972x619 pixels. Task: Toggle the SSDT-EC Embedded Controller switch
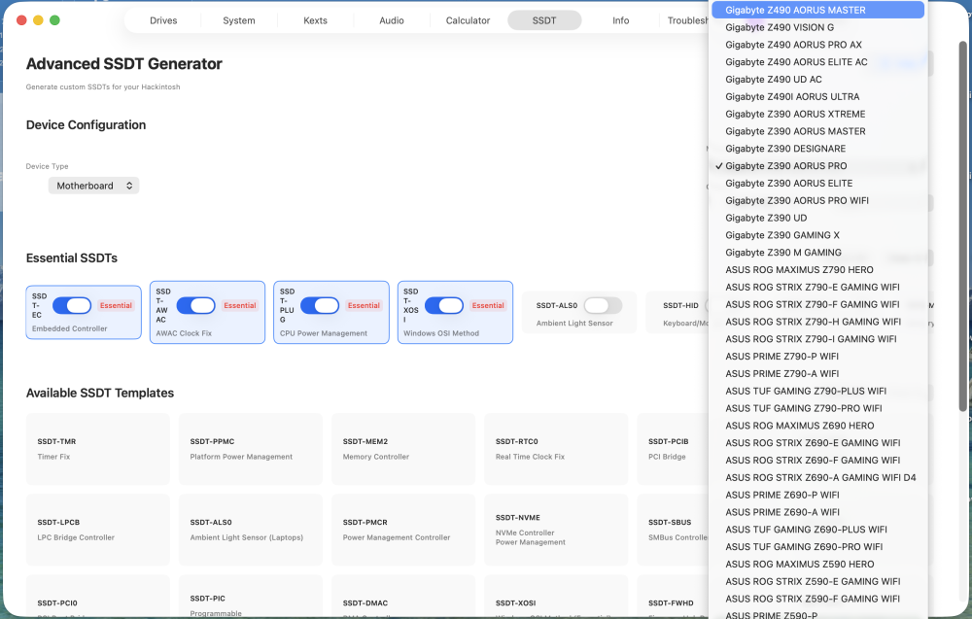click(x=72, y=305)
